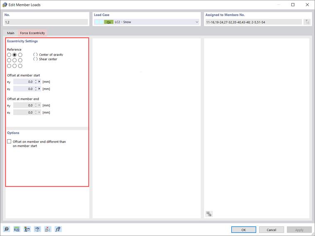The image size is (315, 236).
Task: Click the member end ey value field
Action: (x=24, y=105)
